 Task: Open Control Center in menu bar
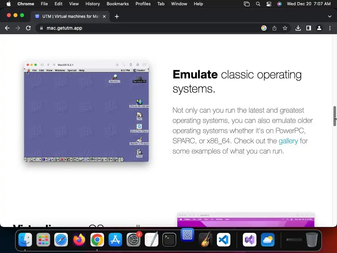[269, 4]
